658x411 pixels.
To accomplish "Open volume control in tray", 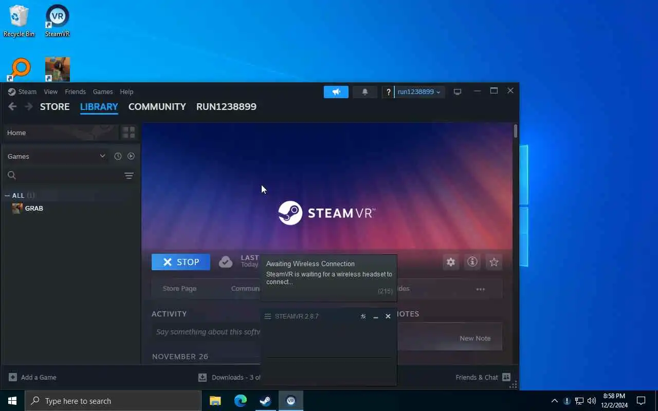I will pos(592,401).
